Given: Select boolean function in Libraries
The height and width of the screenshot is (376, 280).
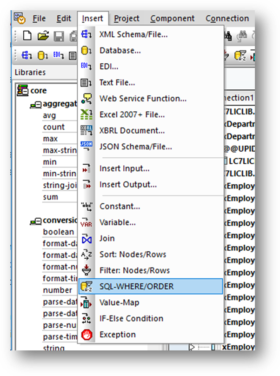Looking at the screenshot, I should point(59,232).
